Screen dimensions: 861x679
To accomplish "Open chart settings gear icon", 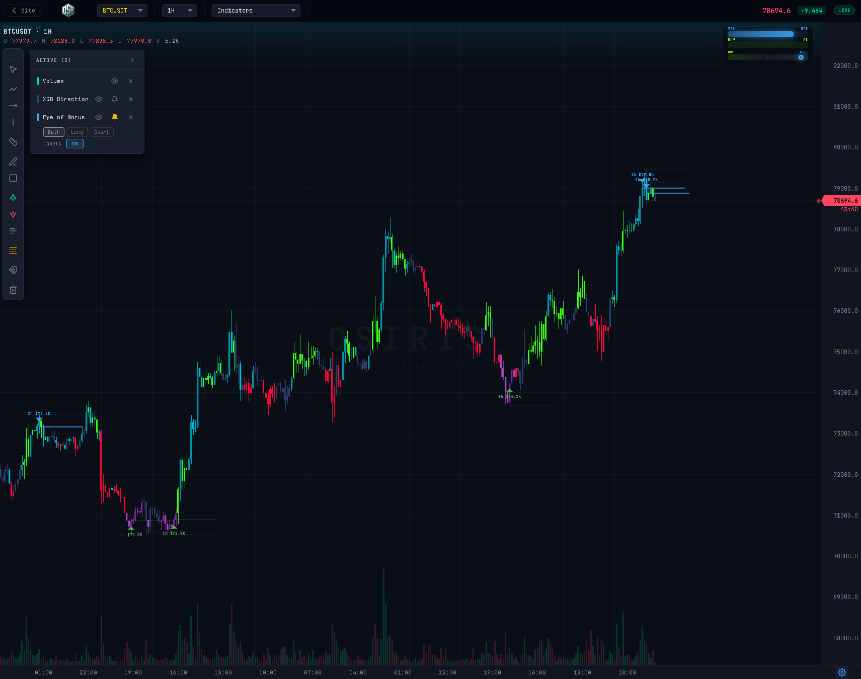I will coord(842,672).
